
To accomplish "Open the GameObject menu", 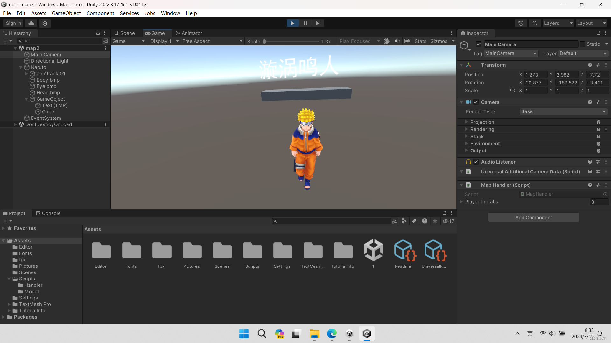I will pyautogui.click(x=66, y=13).
